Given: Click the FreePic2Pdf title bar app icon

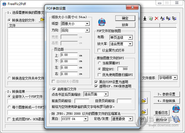Looking at the screenshot, I should pyautogui.click(x=4, y=4).
